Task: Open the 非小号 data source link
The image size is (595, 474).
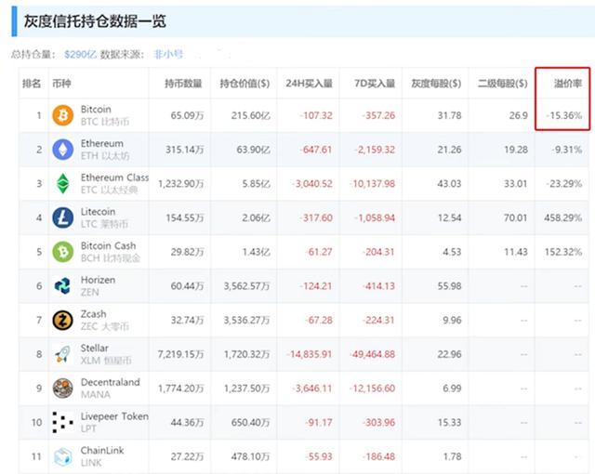Action: [168, 55]
